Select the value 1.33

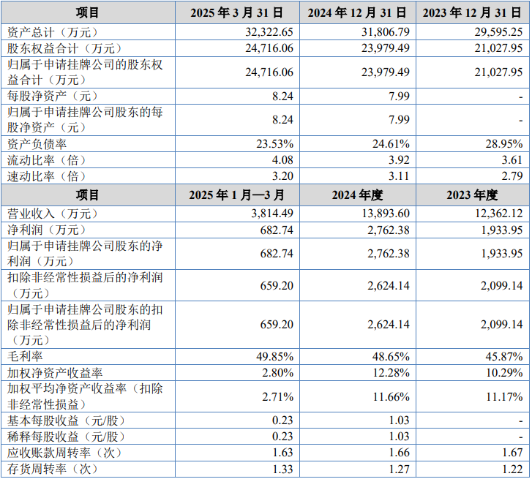tap(282, 469)
